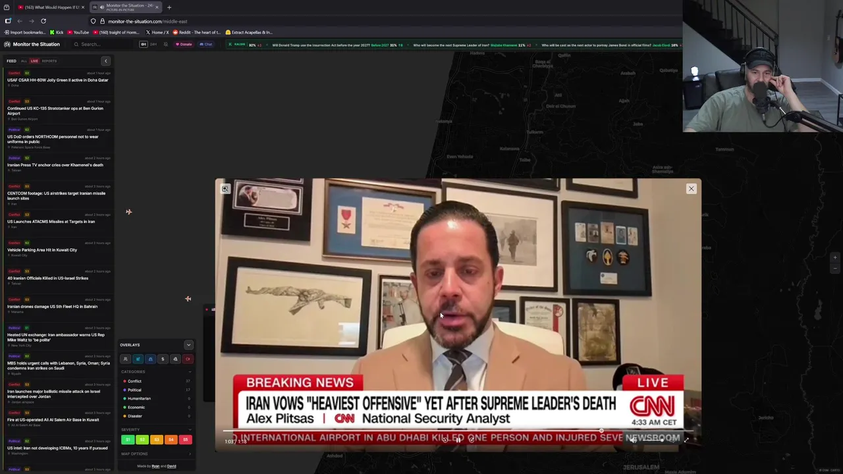Open the Kick bookmark
The height and width of the screenshot is (474, 843).
(x=57, y=32)
